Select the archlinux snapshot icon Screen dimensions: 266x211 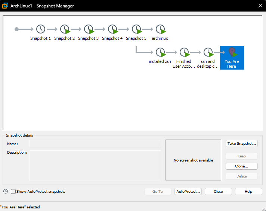(160, 29)
